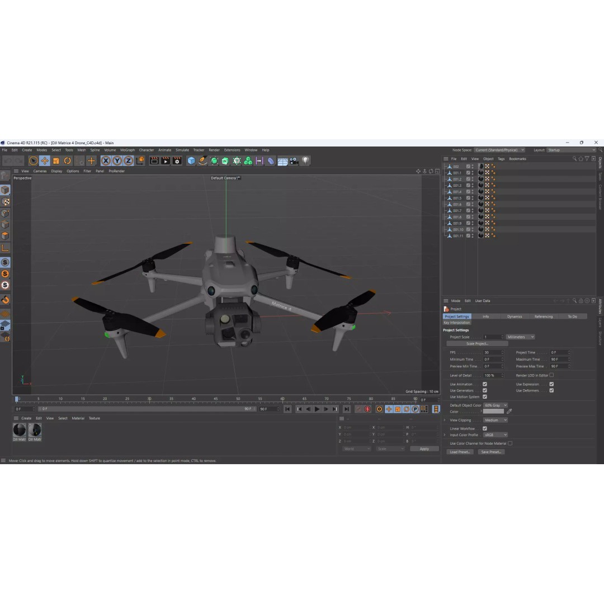Viewport: 604px width, 604px height.
Task: Enable Render LOD in Editor checkbox
Action: click(x=551, y=375)
